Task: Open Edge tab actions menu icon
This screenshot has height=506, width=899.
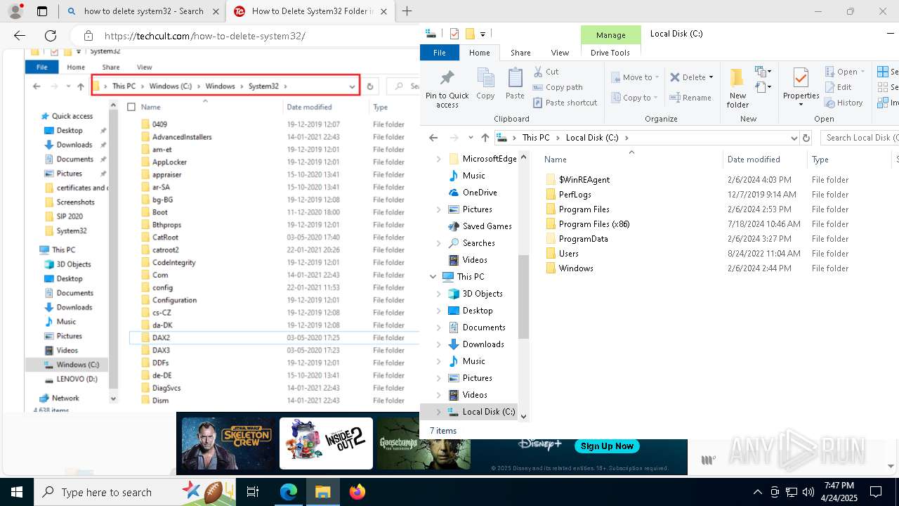Action: 42,11
